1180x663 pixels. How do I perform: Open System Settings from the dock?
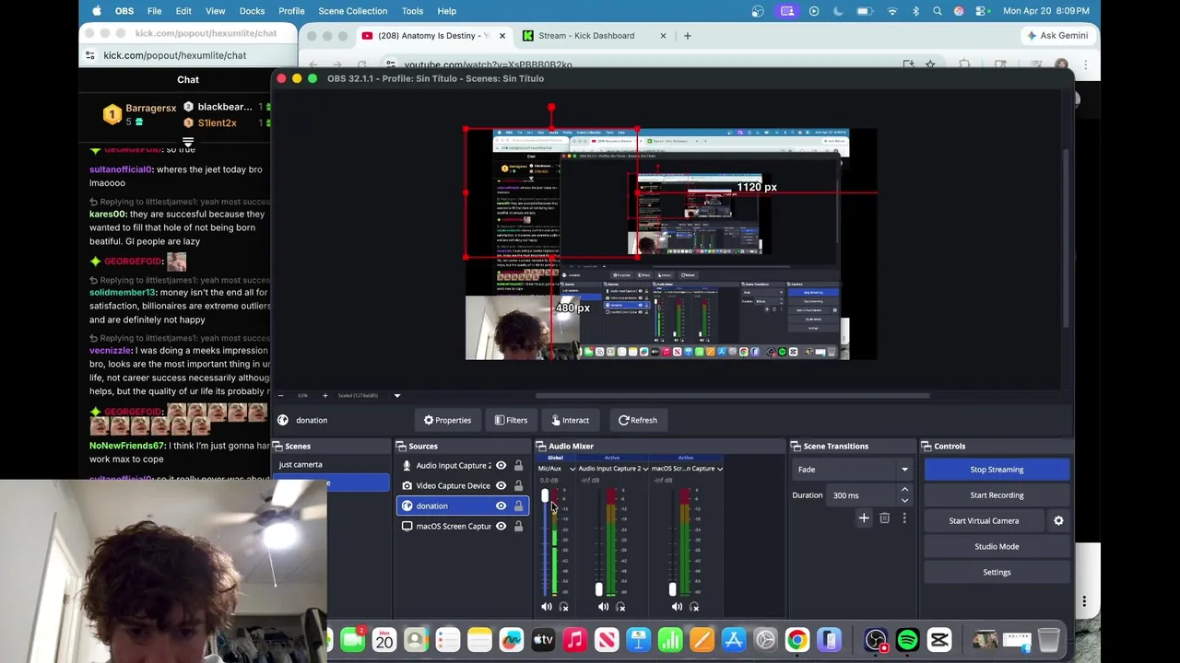pos(765,640)
